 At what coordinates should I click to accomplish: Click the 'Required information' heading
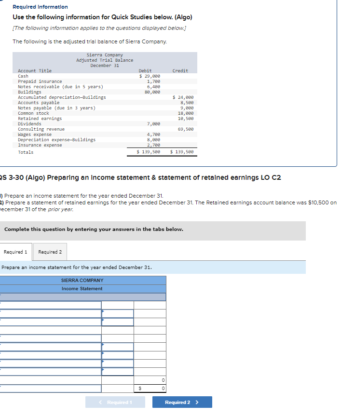(40, 7)
